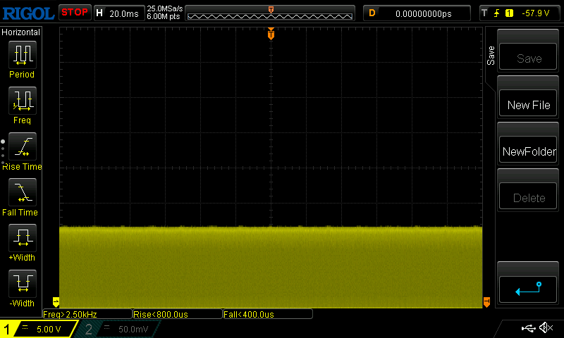Click the red STOP run state indicator

pos(74,13)
